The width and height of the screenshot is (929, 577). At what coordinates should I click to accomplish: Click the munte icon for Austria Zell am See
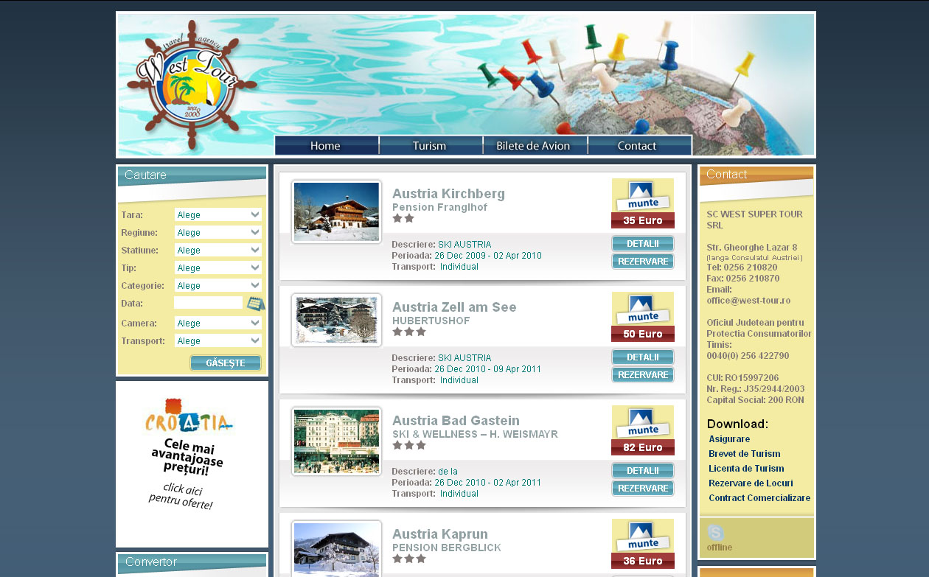coord(643,309)
